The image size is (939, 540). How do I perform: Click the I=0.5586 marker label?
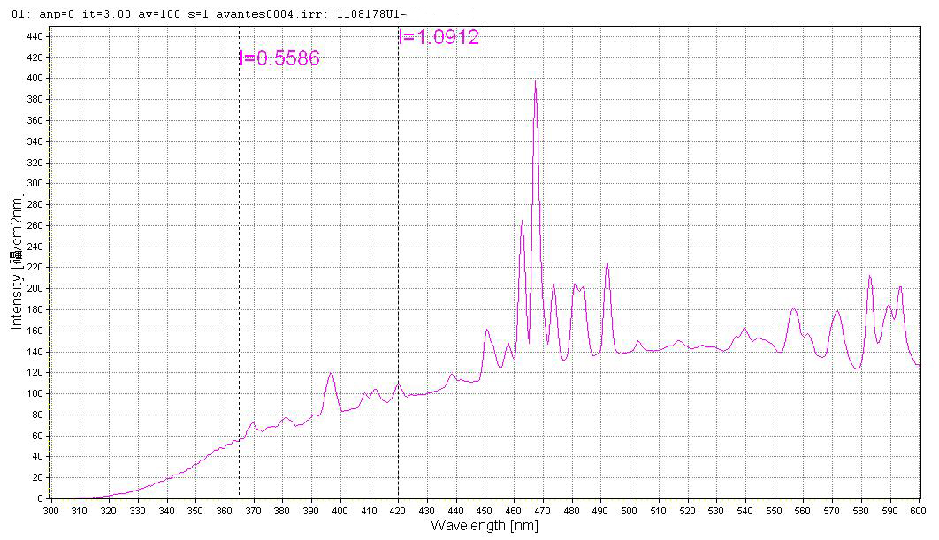click(x=279, y=58)
